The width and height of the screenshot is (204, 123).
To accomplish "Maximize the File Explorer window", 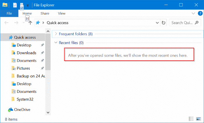I will pyautogui.click(x=181, y=5).
